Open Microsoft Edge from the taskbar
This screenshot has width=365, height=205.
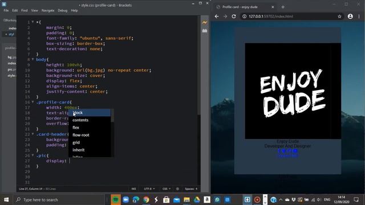pos(136,200)
